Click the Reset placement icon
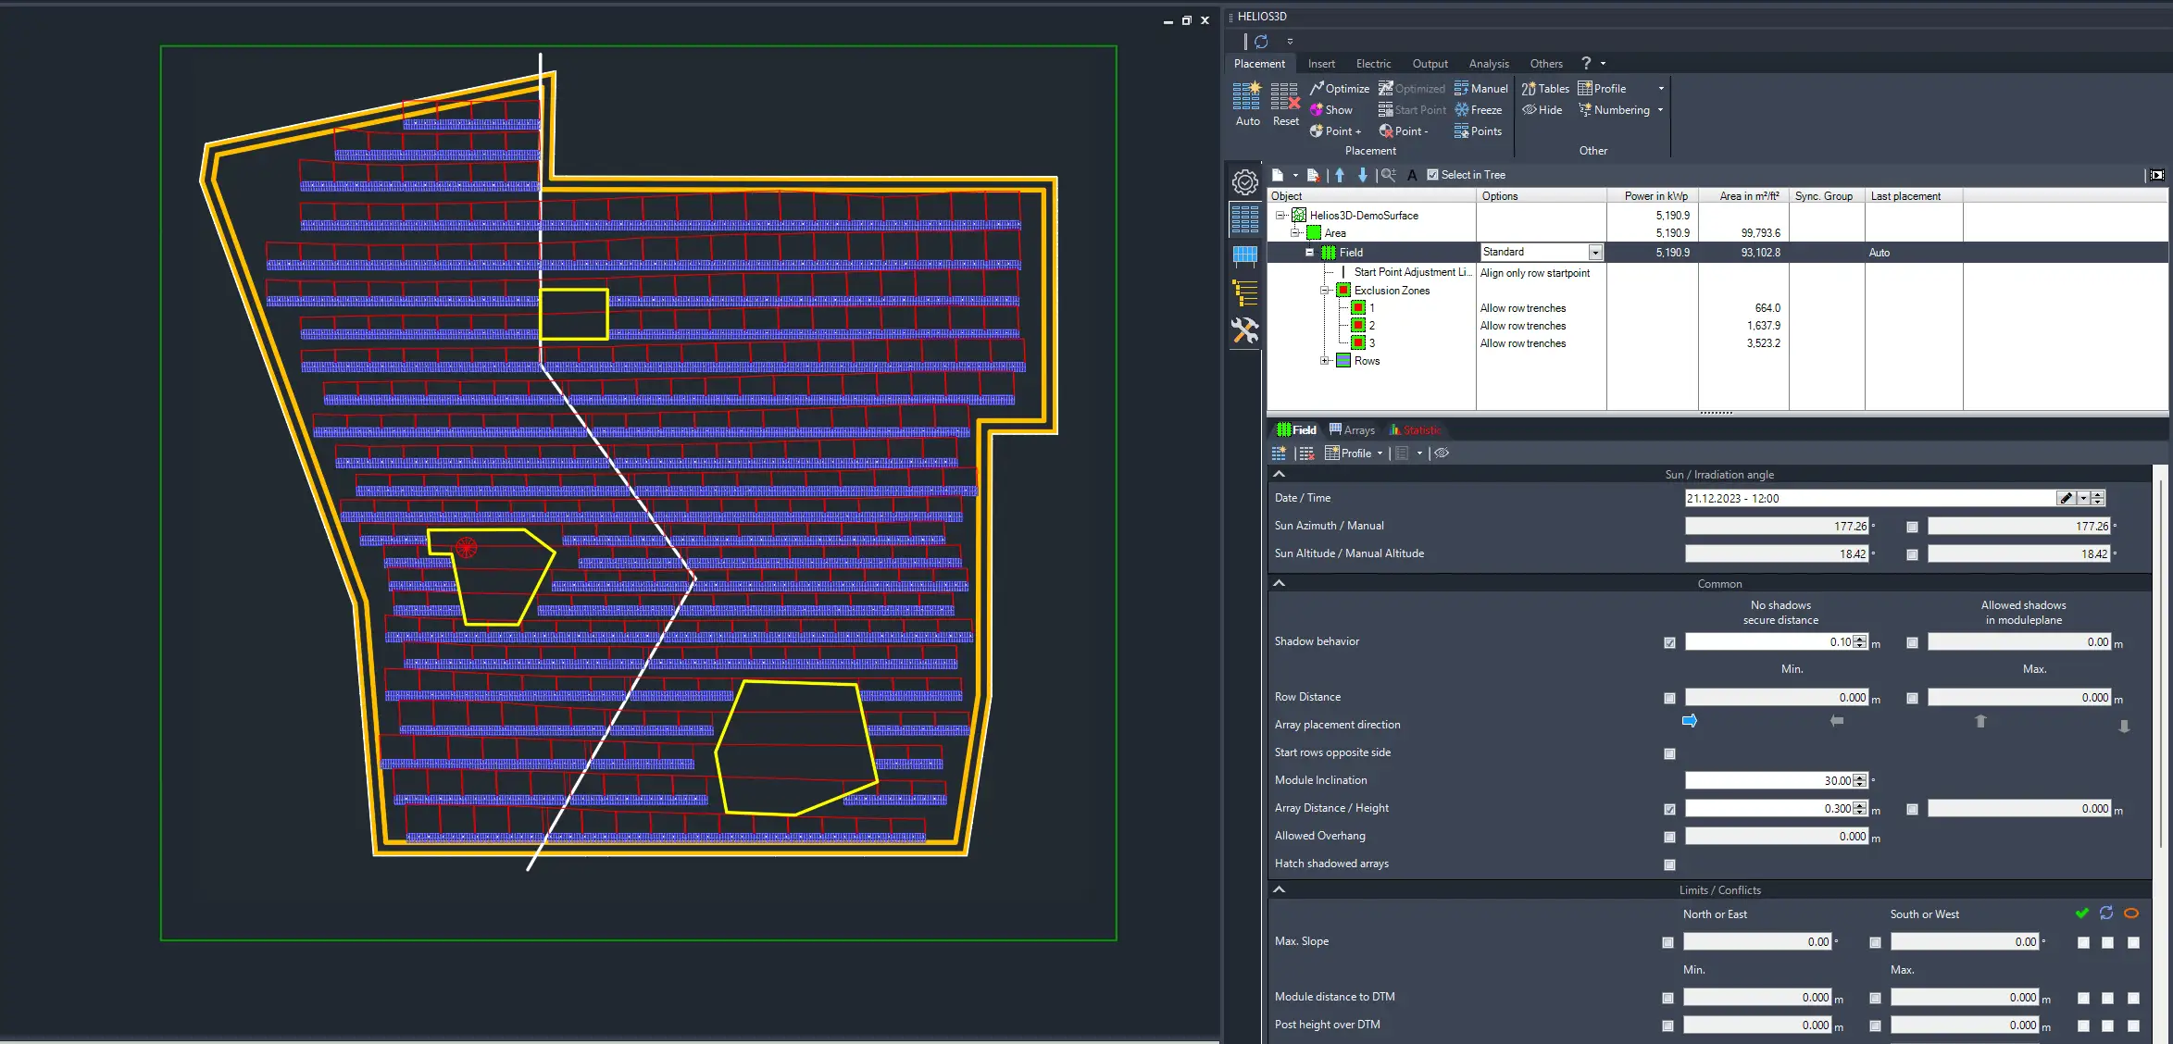Image resolution: width=2173 pixels, height=1044 pixels. pos(1285,96)
